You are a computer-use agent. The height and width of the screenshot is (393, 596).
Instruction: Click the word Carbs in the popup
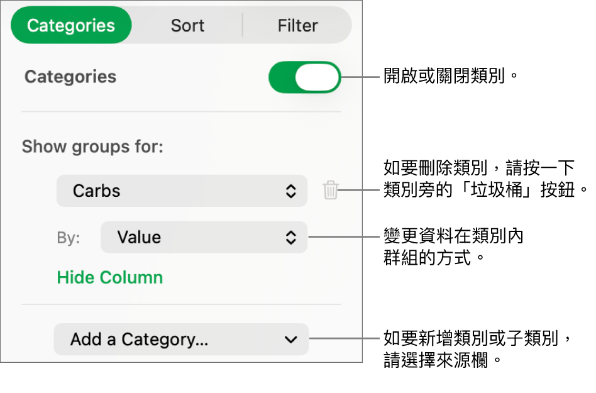pyautogui.click(x=97, y=191)
